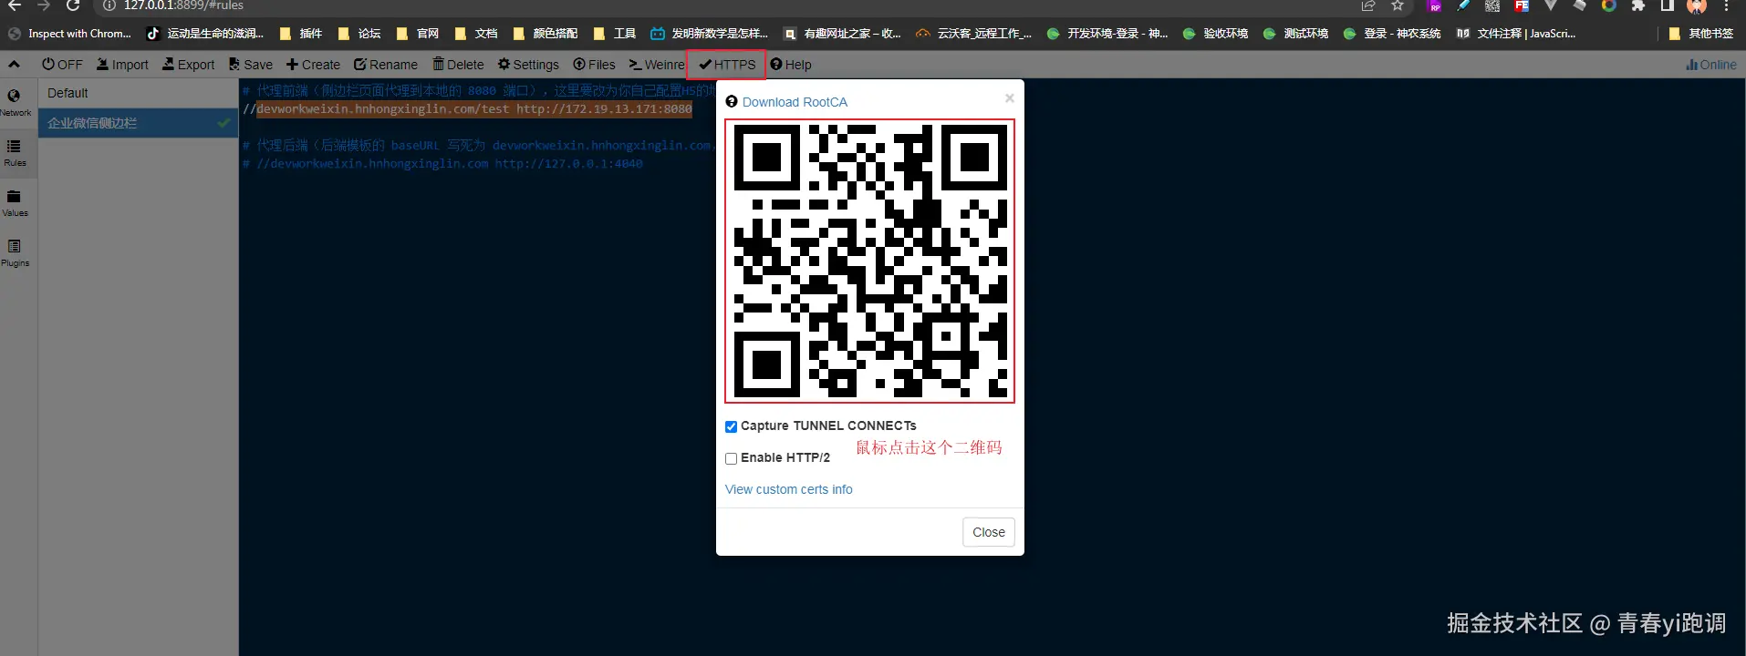Viewport: 1746px width, 656px height.
Task: Open the 开发环境-登录 bookmark
Action: tap(1107, 34)
